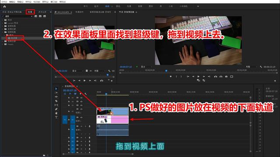This screenshot has height=157, width=280.
Task: Select the Slip tool
Action: point(56,105)
